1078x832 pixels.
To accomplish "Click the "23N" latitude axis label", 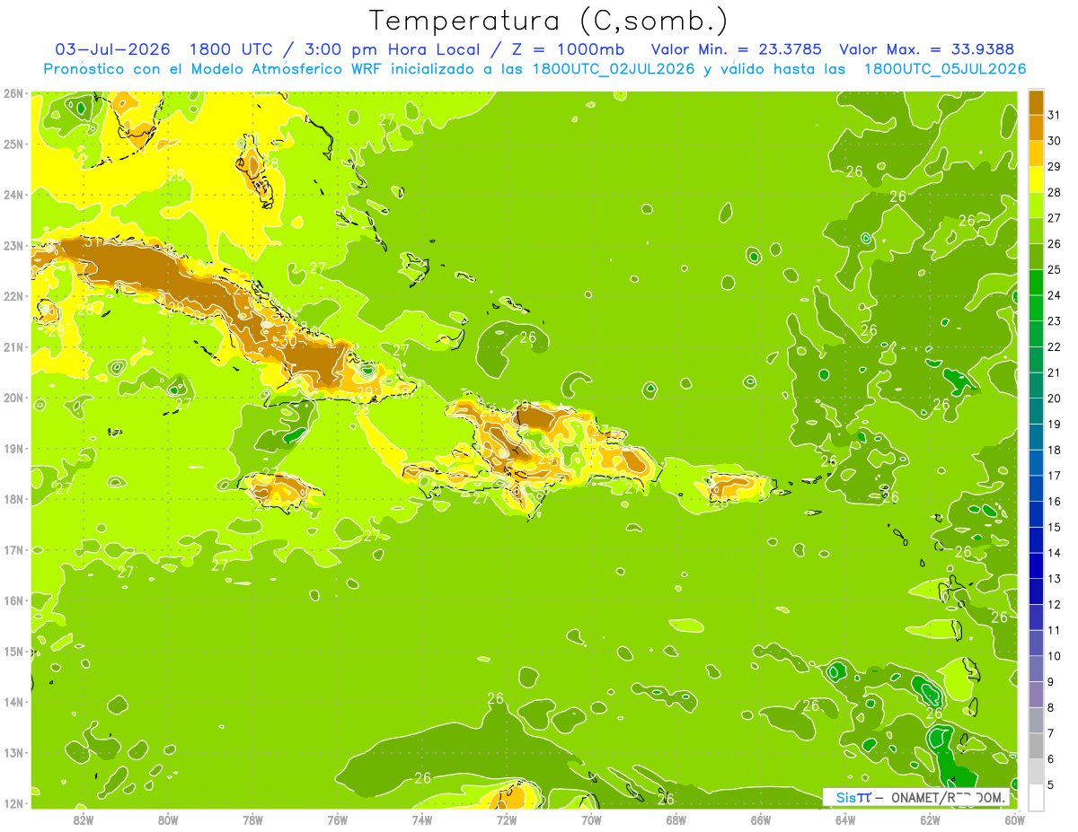I will (x=13, y=245).
